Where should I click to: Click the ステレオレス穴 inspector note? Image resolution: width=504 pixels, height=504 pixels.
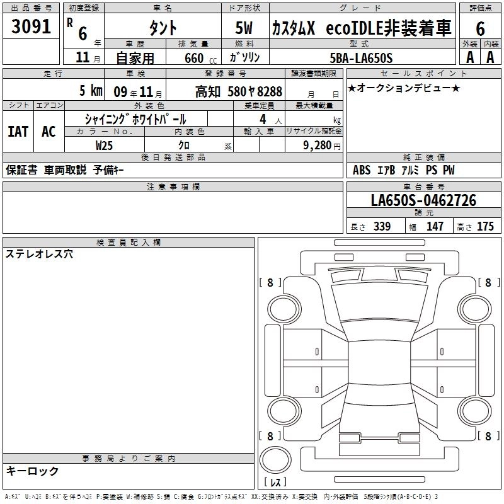tap(40, 255)
